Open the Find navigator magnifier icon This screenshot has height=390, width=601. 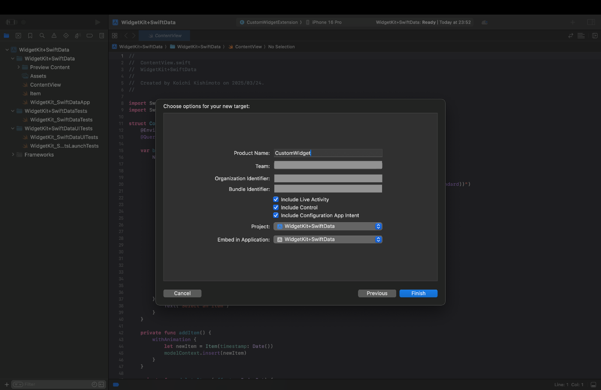pos(42,36)
